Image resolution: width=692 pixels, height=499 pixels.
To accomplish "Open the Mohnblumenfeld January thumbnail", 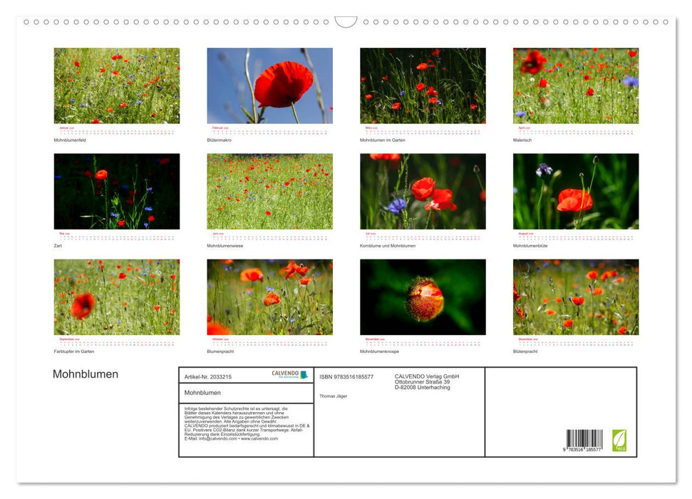I will tap(117, 86).
